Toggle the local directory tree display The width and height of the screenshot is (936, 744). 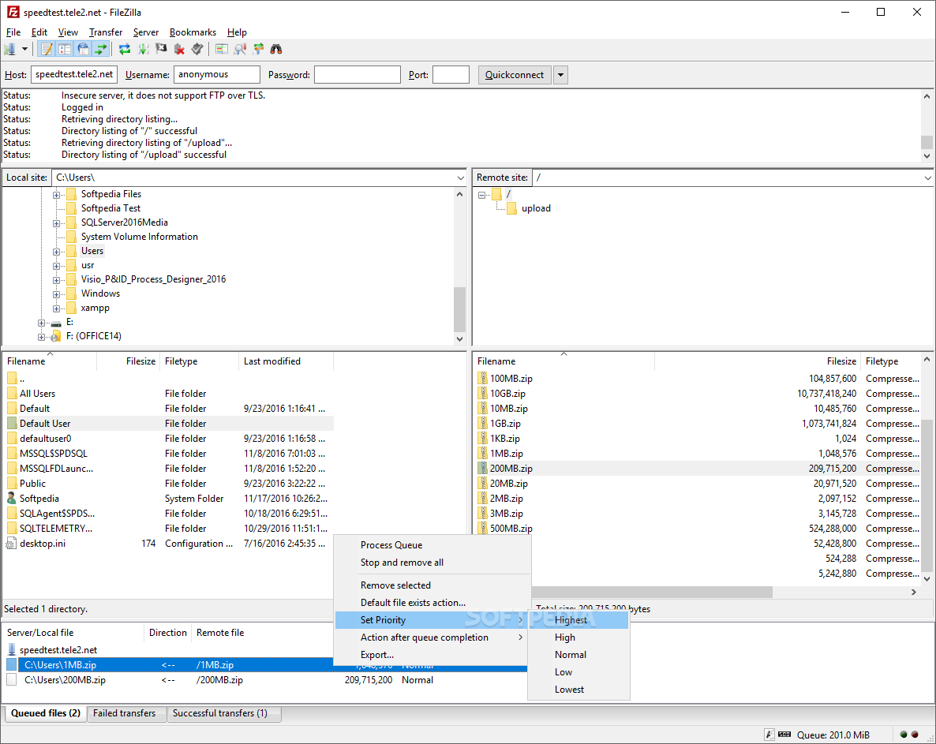click(x=65, y=49)
